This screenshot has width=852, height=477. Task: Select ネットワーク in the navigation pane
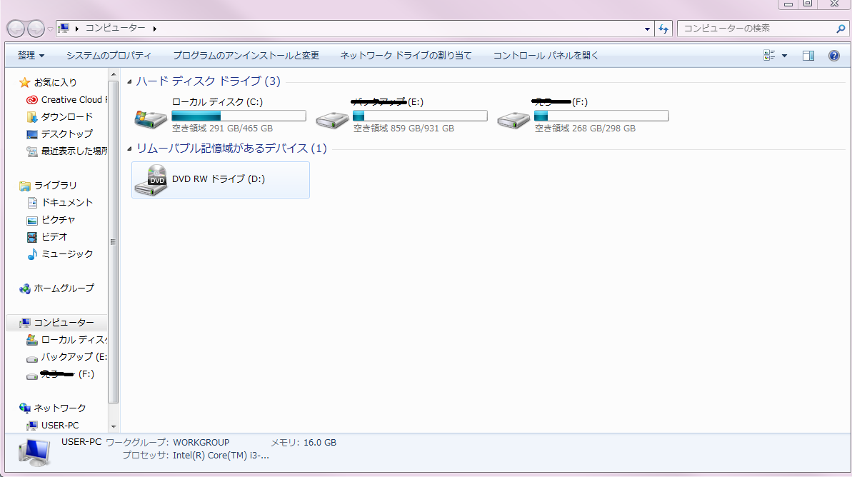tap(52, 408)
